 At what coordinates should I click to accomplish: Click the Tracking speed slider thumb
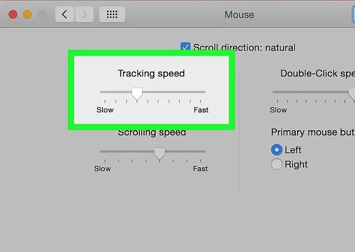pos(137,94)
